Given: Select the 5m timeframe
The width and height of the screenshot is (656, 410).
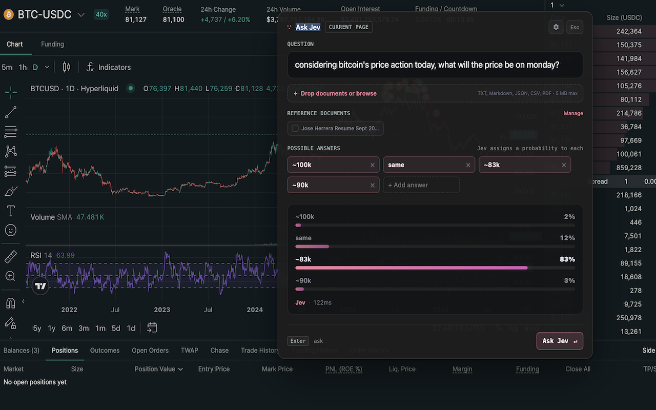Looking at the screenshot, I should 7,67.
